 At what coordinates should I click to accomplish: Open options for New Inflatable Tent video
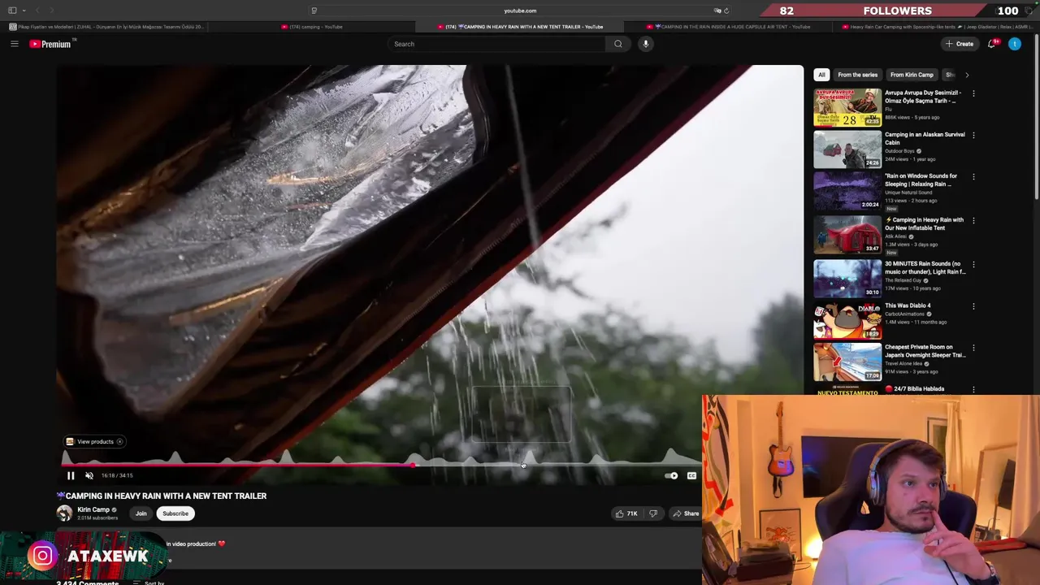tap(973, 221)
